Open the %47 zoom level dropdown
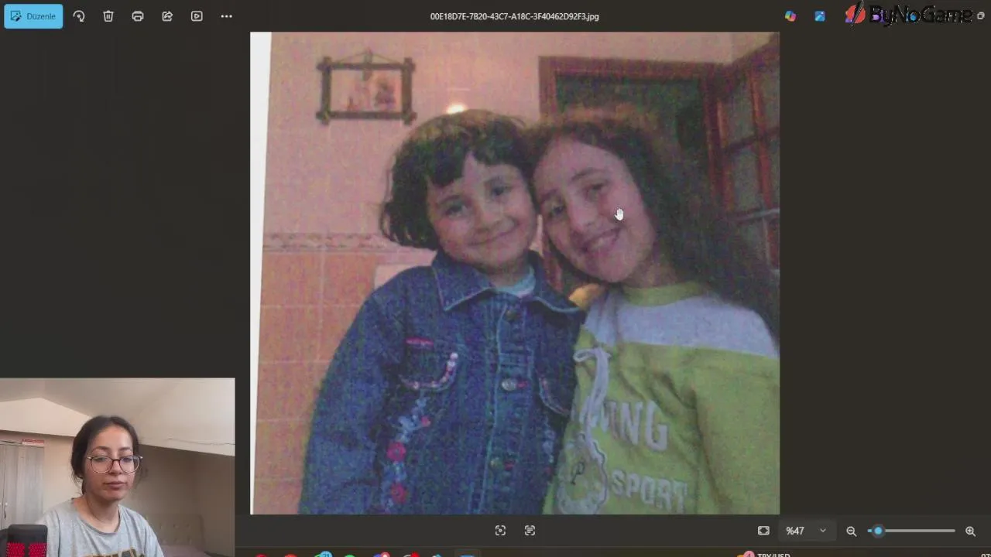 click(x=806, y=531)
